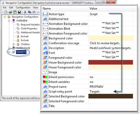Click the Copy toolbar icon
The width and height of the screenshot is (140, 114).
click(30, 12)
